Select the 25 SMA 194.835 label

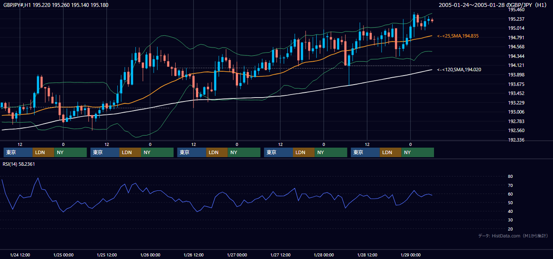pyautogui.click(x=458, y=36)
